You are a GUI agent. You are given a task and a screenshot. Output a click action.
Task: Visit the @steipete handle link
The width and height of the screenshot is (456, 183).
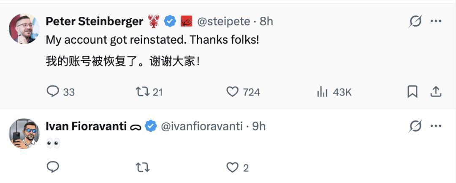(223, 21)
